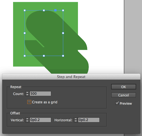The image size is (142, 136).
Task: Click the top-center selection handle
Action: pyautogui.click(x=44, y=11)
